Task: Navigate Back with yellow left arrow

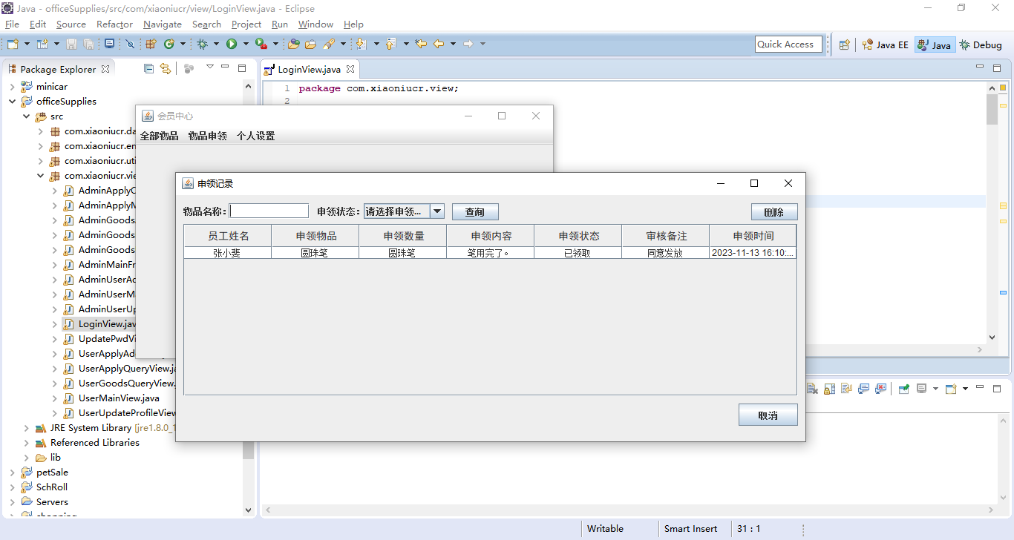Action: click(439, 45)
